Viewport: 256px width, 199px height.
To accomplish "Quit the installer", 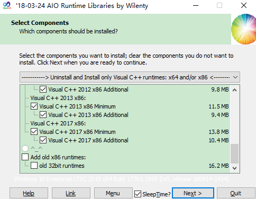I will point(236,193).
